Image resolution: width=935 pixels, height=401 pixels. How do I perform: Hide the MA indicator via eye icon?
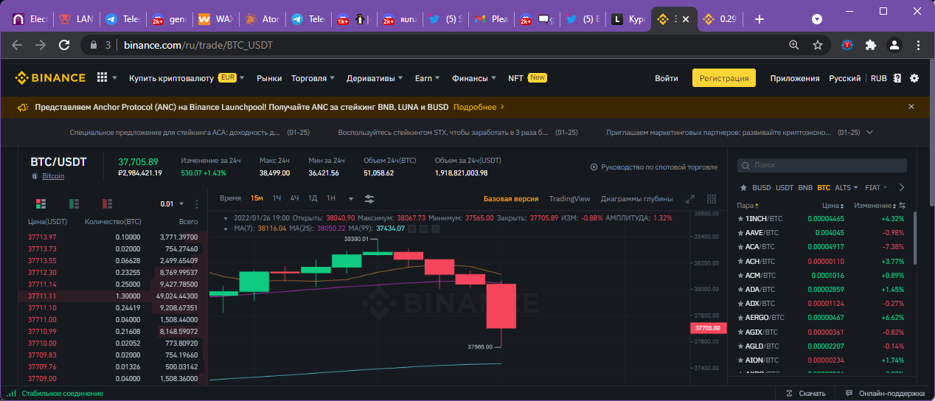(x=411, y=229)
